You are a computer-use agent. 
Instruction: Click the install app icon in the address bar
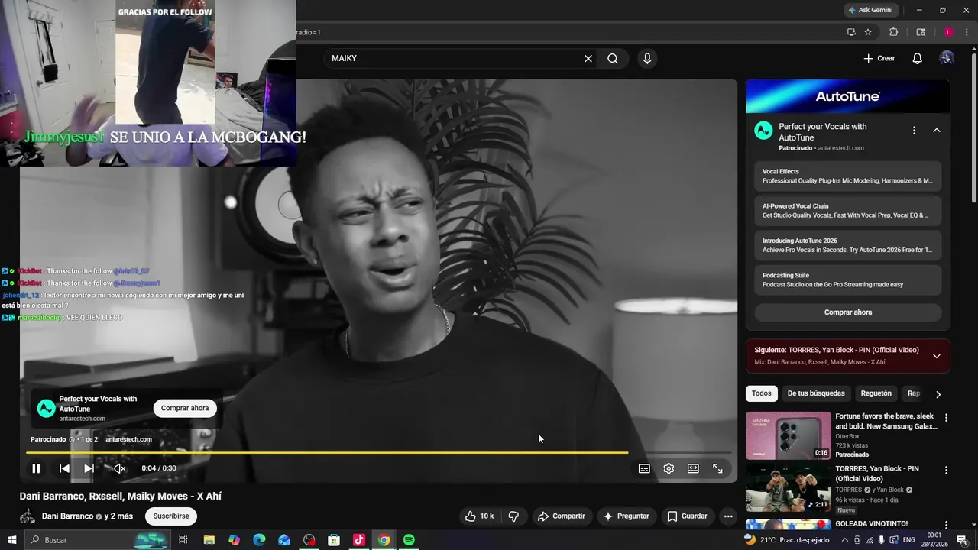click(x=851, y=32)
